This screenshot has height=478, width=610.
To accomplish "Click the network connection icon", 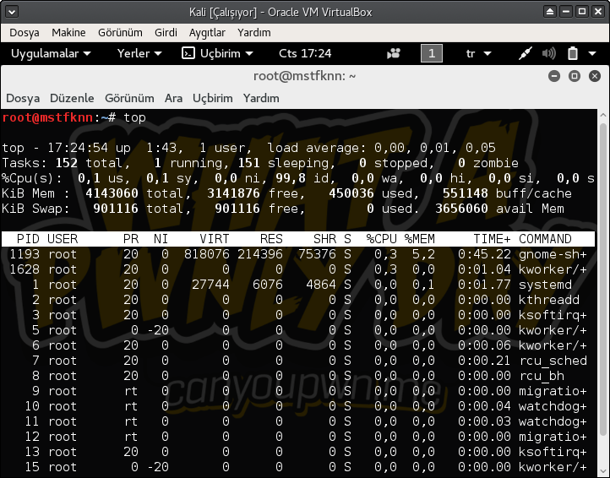I will pos(525,53).
